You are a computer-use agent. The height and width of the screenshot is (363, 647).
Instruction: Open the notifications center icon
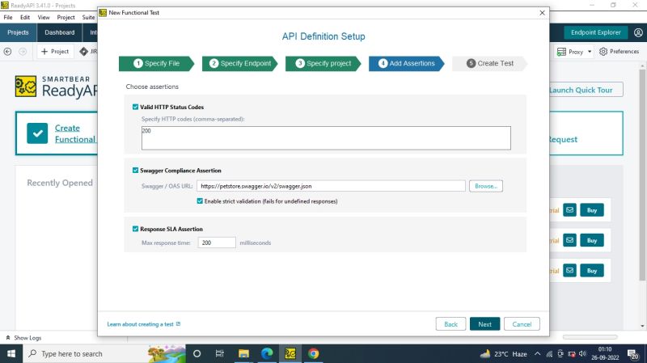pyautogui.click(x=633, y=354)
